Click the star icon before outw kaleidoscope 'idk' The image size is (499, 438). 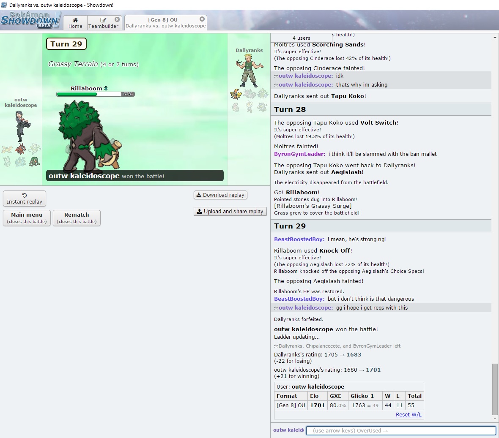(276, 76)
